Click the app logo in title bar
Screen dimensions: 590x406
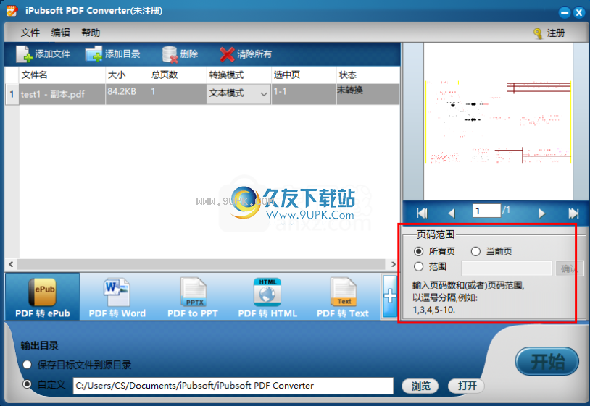tap(12, 11)
